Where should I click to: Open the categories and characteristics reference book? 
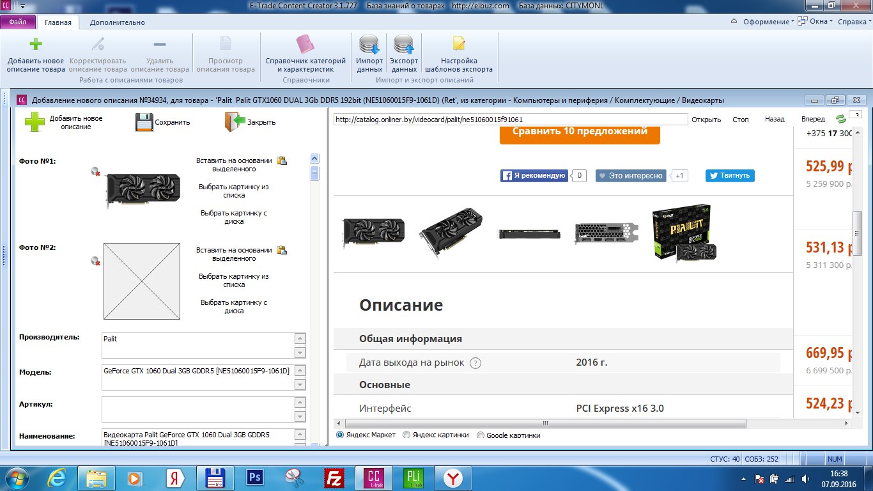tap(305, 54)
